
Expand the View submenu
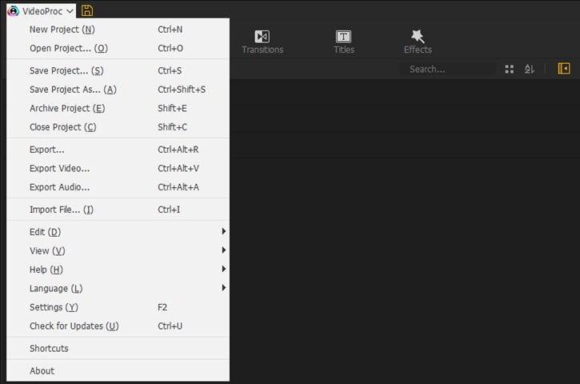tap(118, 251)
